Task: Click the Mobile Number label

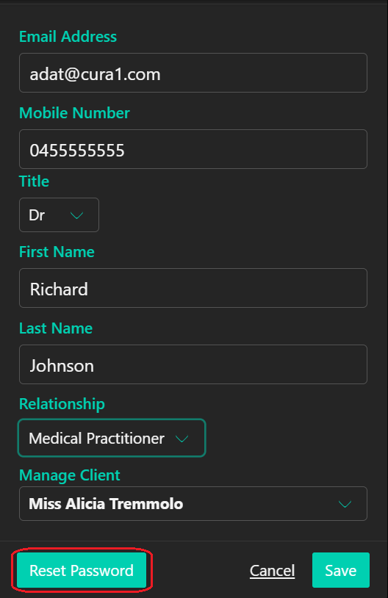Action: coord(74,113)
